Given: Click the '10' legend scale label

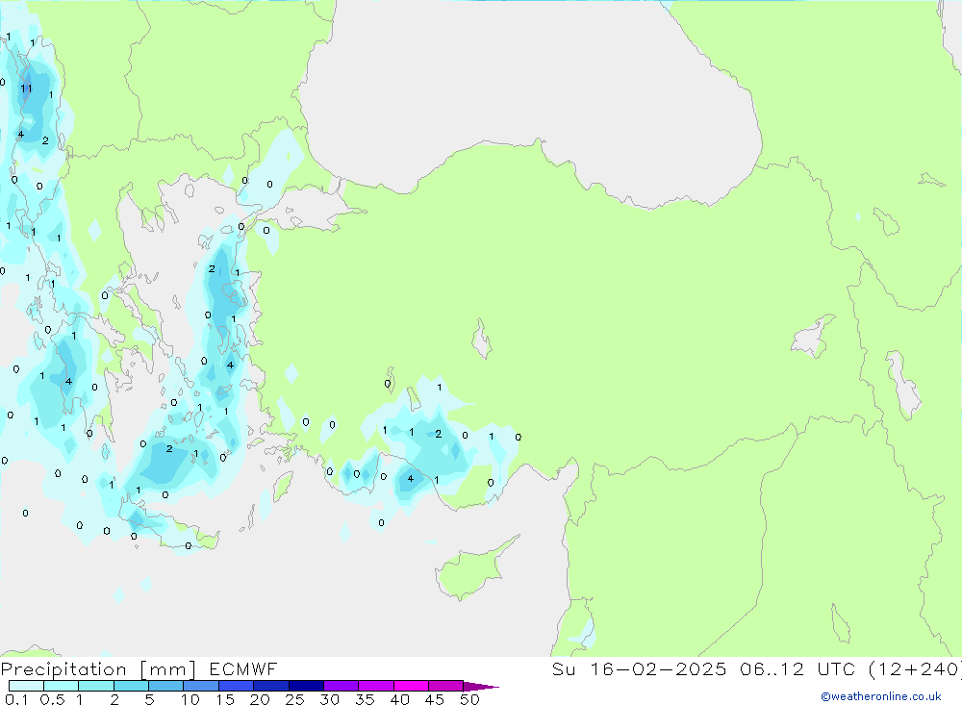Looking at the screenshot, I should [x=190, y=699].
